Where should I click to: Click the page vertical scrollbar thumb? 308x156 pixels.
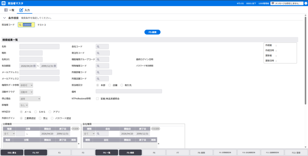[306, 60]
